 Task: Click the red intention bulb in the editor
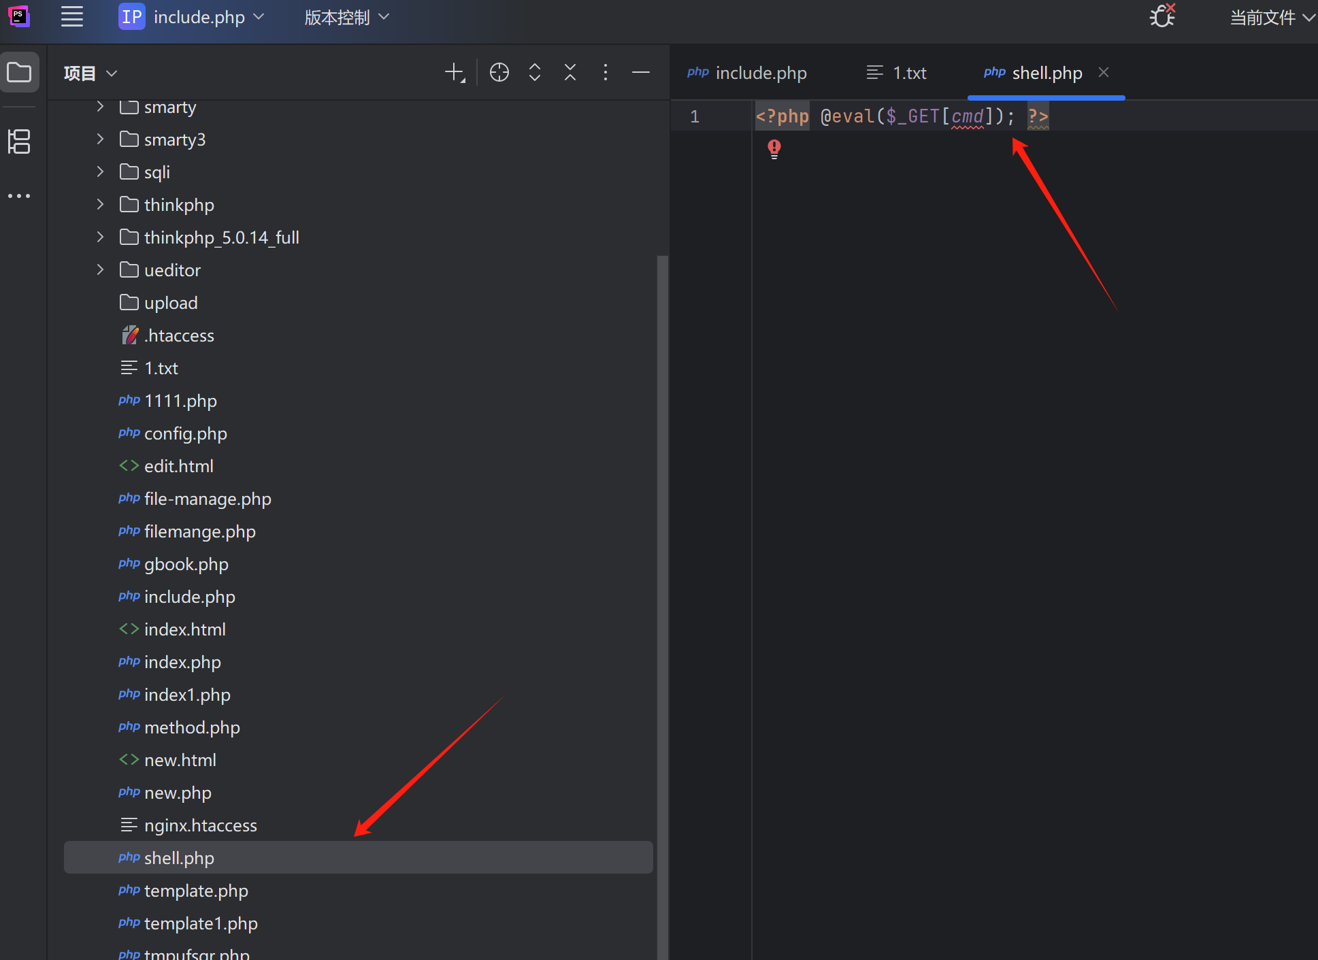[x=774, y=148]
